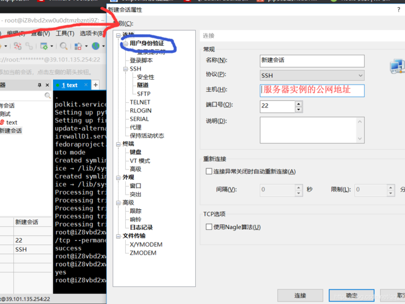
Task: Open session properties window-gear toolbar icon
Action: coord(44,46)
